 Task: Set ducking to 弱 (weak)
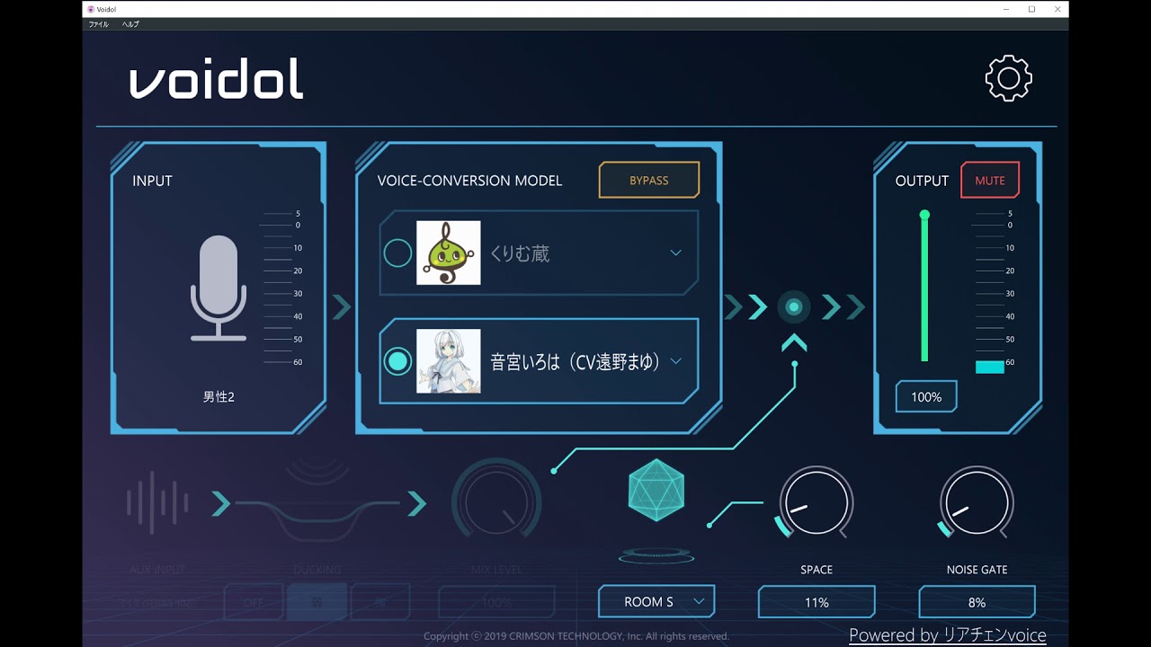click(x=317, y=602)
